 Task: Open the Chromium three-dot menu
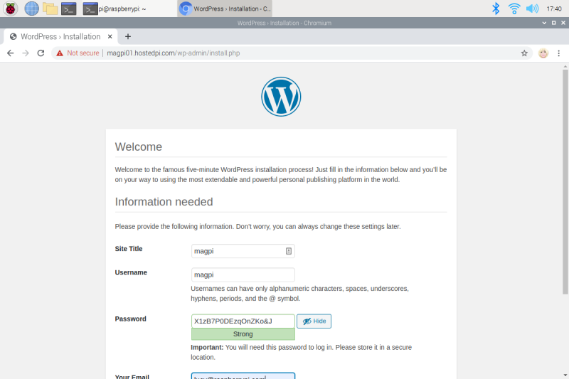559,53
